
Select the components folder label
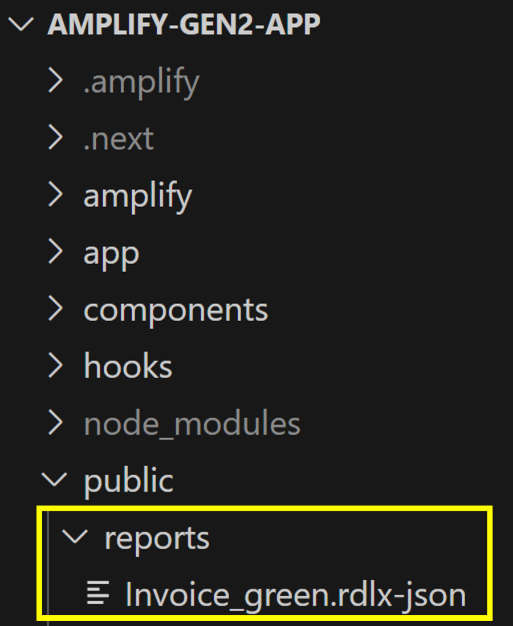coord(176,310)
